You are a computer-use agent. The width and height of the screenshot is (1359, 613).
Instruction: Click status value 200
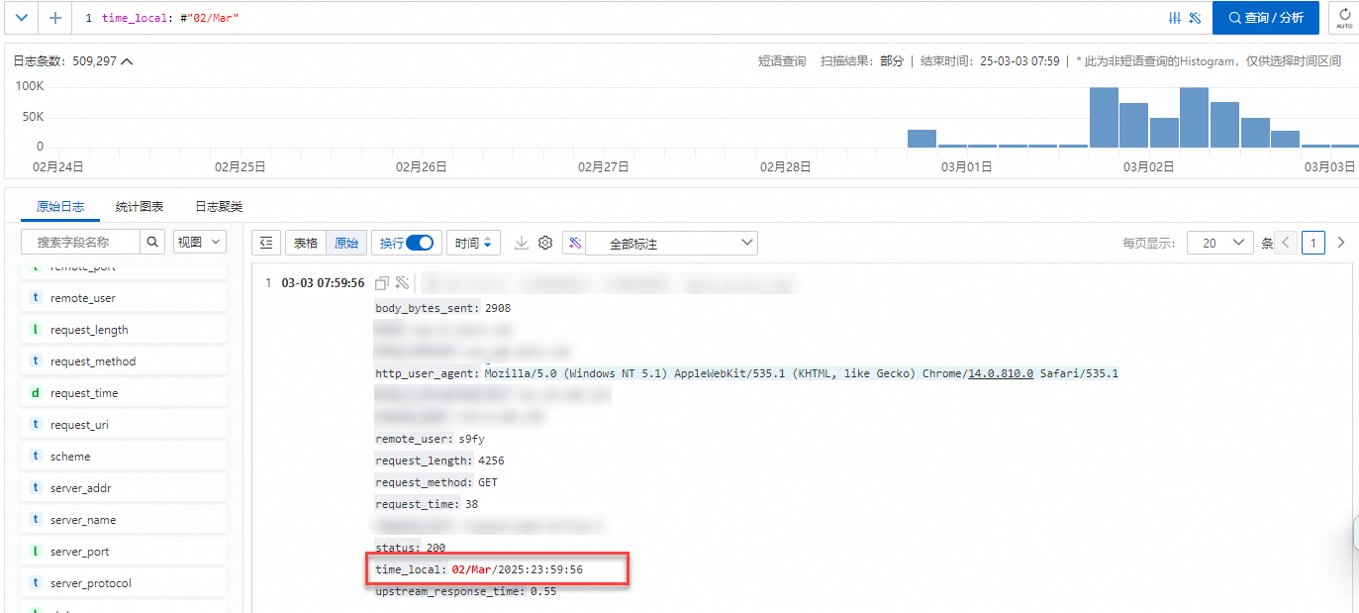[437, 548]
